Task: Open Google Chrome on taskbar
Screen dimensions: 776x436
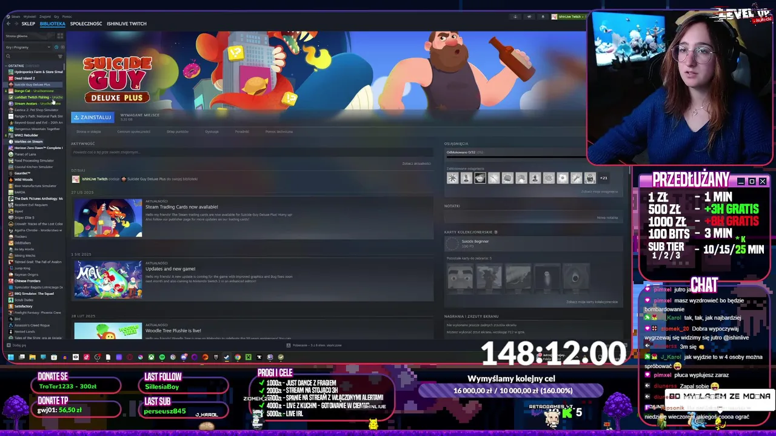Action: 238,357
